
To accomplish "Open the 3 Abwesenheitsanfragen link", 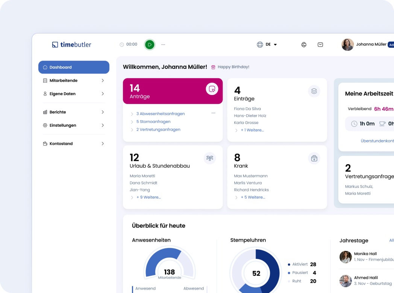I will coord(161,113).
